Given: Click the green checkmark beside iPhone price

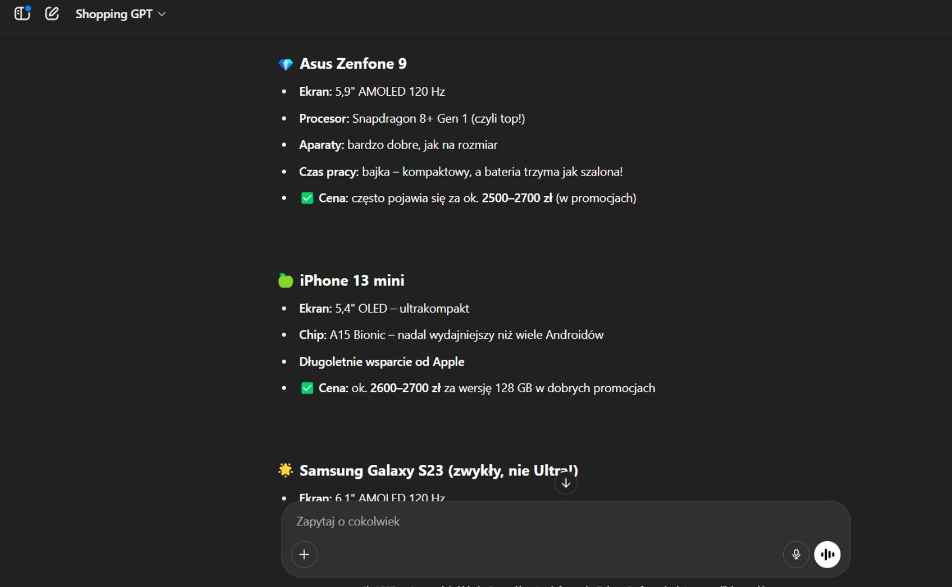Looking at the screenshot, I should (x=307, y=388).
